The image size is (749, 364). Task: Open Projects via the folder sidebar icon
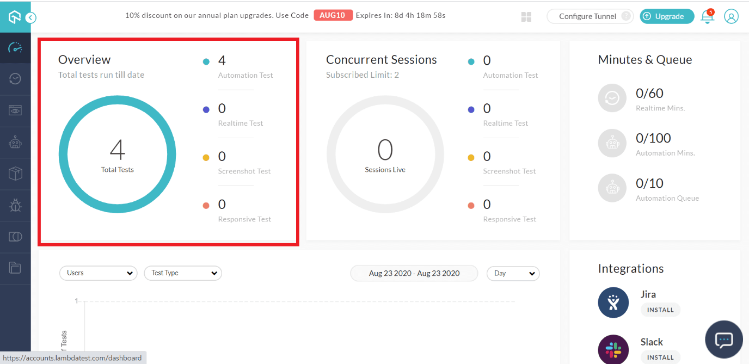pos(15,267)
